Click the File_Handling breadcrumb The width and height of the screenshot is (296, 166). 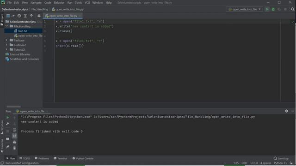coord(40,9)
